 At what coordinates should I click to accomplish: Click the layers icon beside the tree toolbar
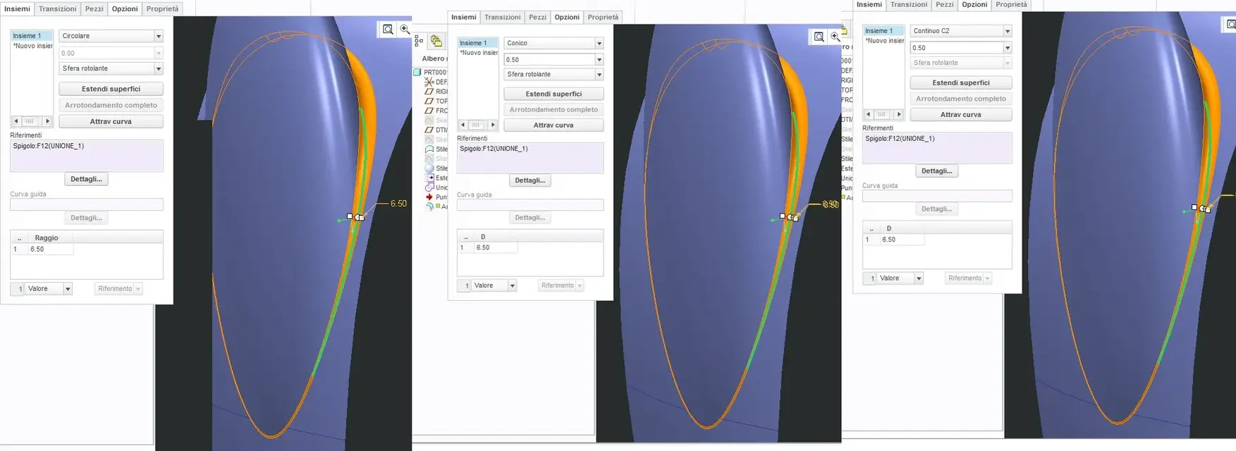[x=436, y=41]
